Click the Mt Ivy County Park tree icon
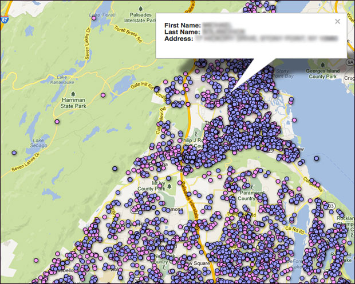 point(169,186)
